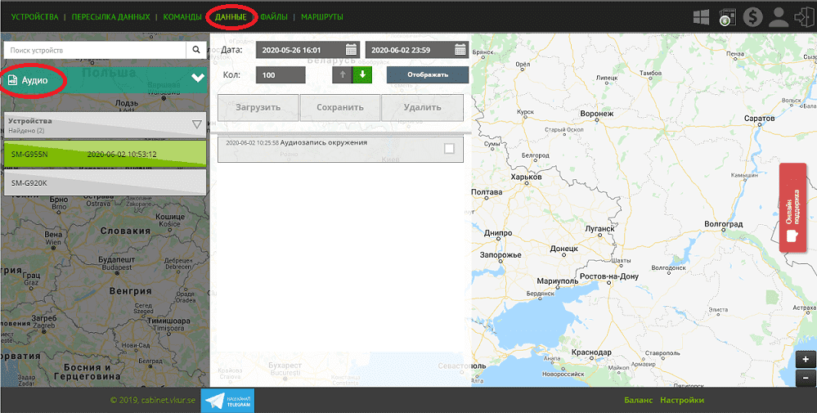817x413 pixels.
Task: Select ascending sort up arrow
Action: pyautogui.click(x=342, y=75)
